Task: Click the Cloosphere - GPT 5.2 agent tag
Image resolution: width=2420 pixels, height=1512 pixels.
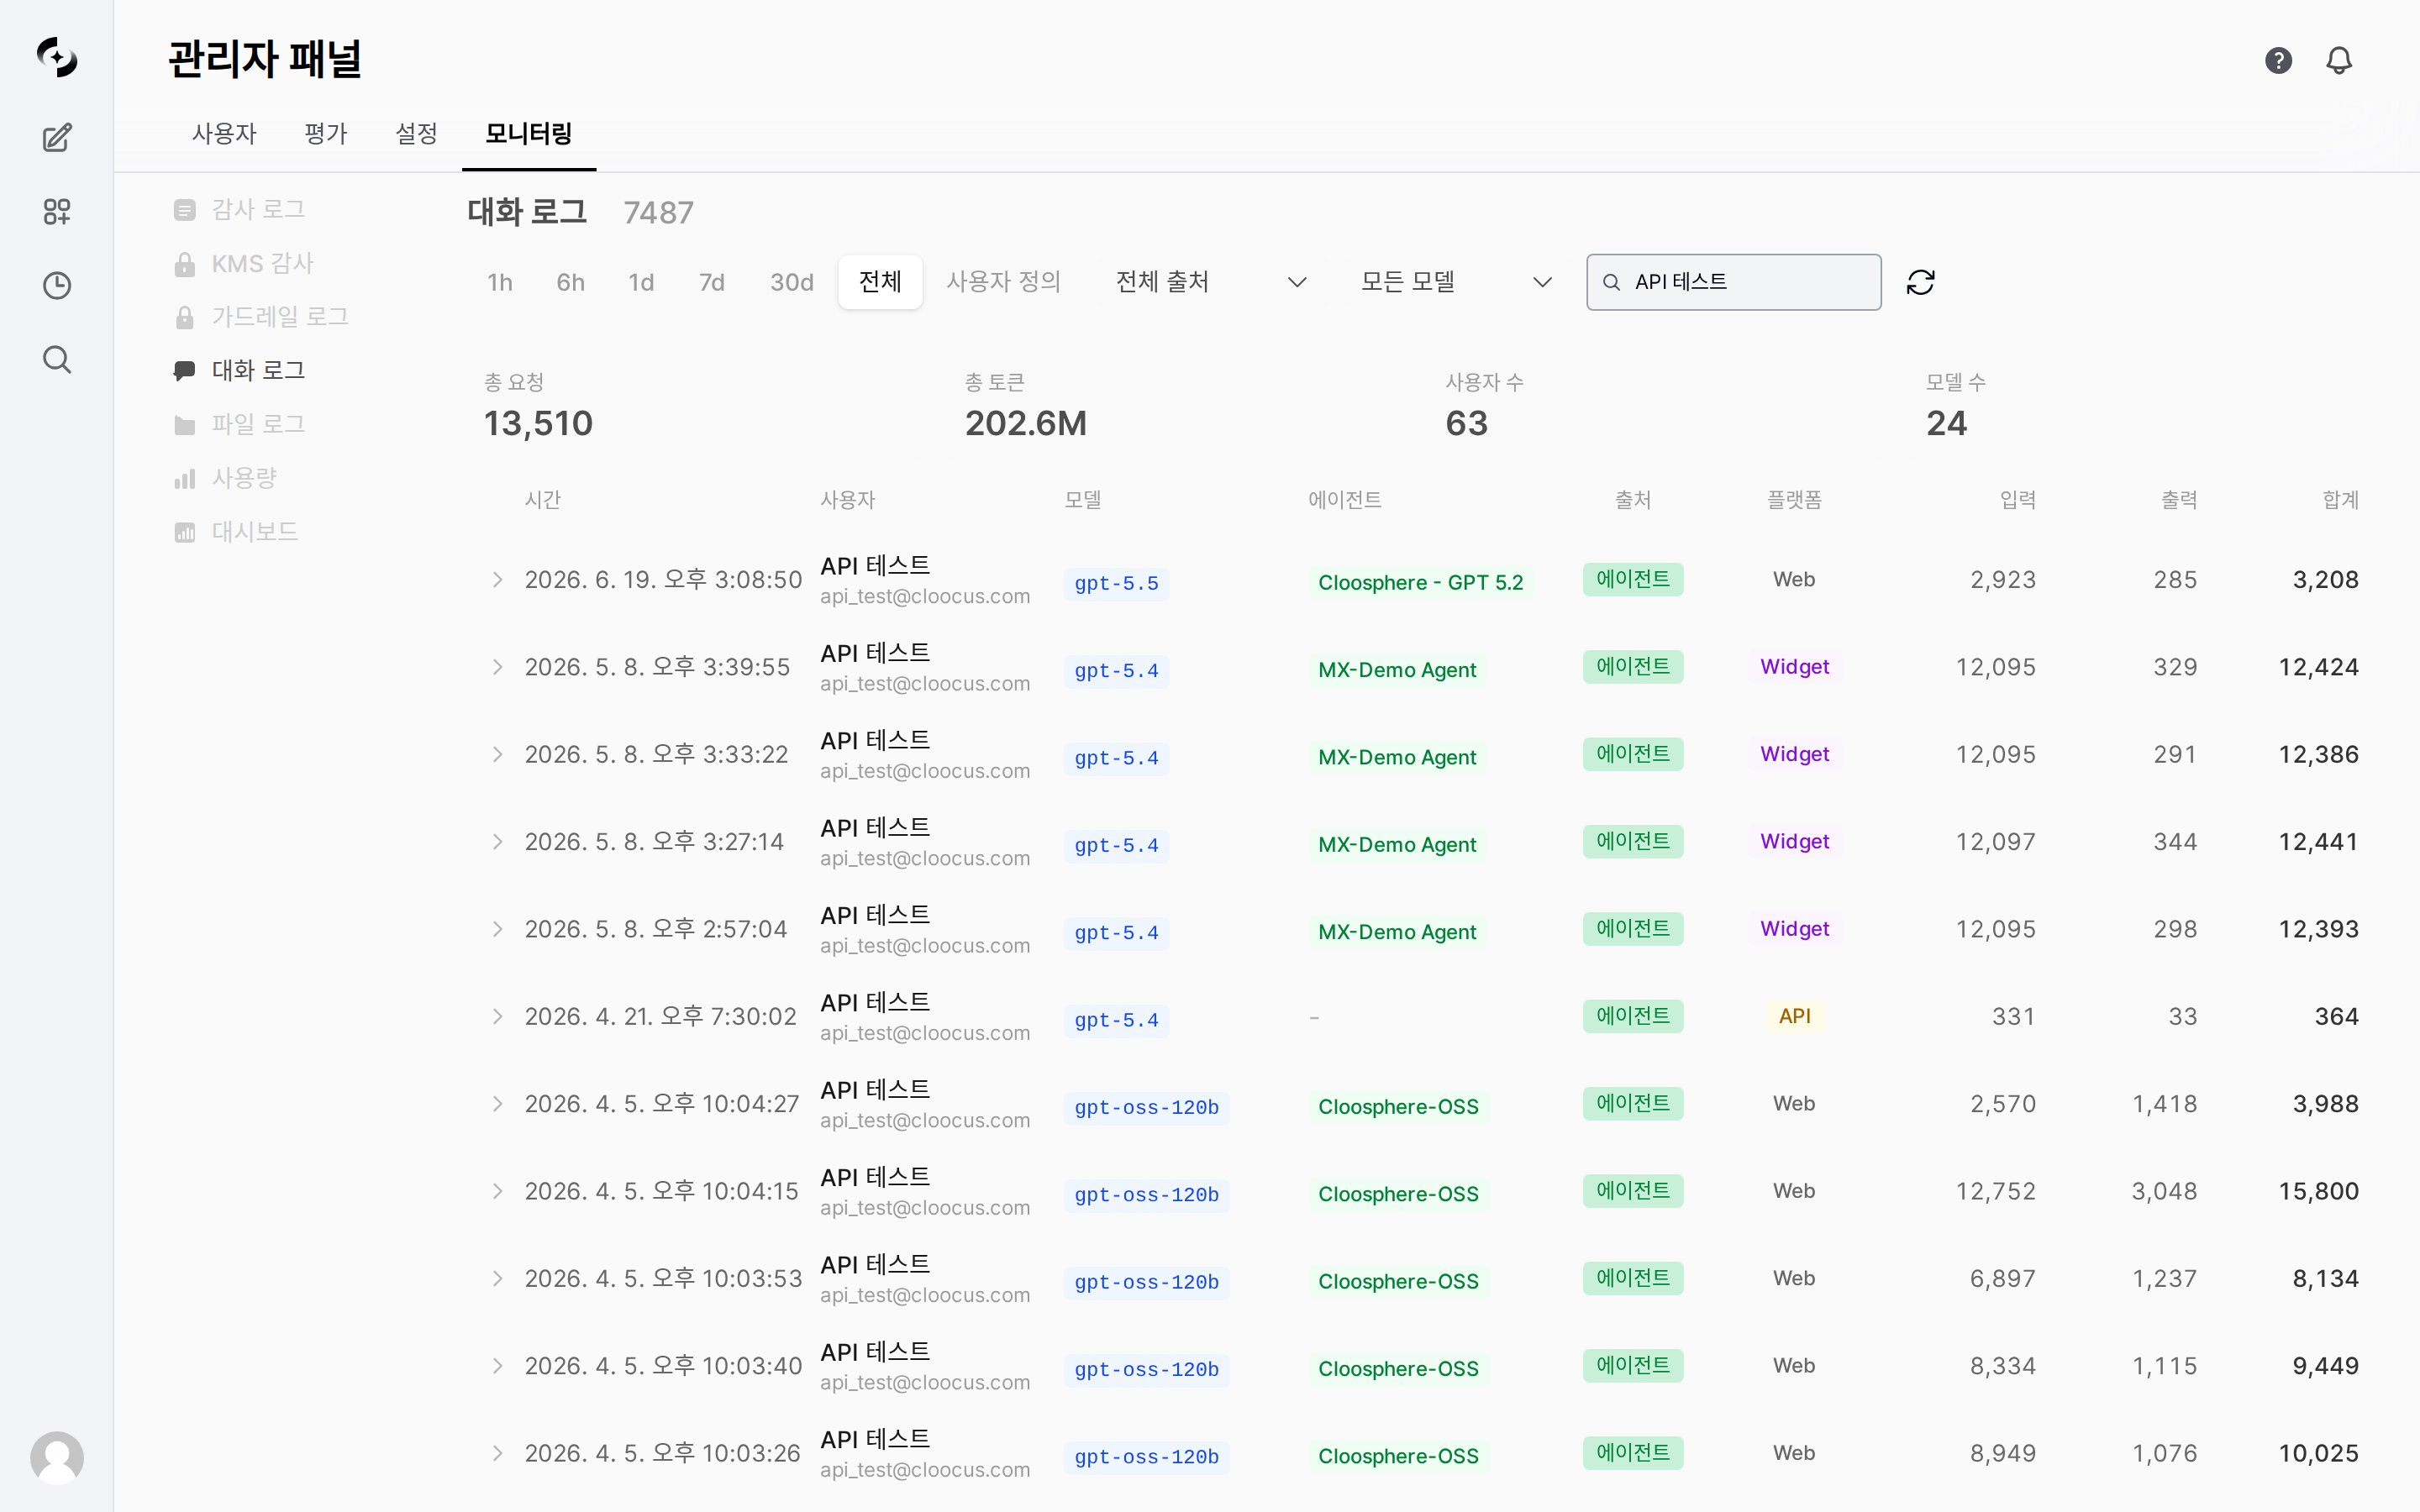Action: coord(1420,582)
